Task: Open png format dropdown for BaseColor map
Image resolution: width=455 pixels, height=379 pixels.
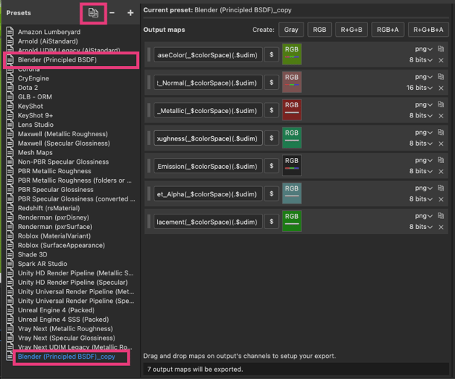Action: [424, 49]
